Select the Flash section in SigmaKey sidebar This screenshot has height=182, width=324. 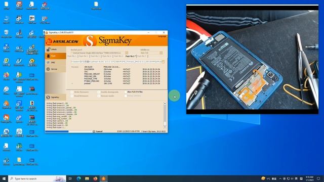point(55,56)
